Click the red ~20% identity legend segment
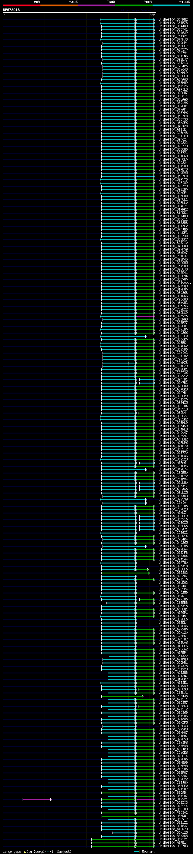The image size is (193, 854). pos(21,5)
